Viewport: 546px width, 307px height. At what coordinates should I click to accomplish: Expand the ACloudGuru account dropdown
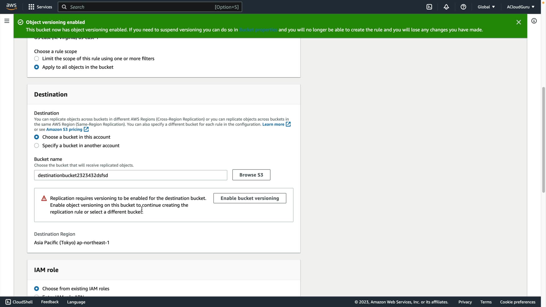click(520, 7)
